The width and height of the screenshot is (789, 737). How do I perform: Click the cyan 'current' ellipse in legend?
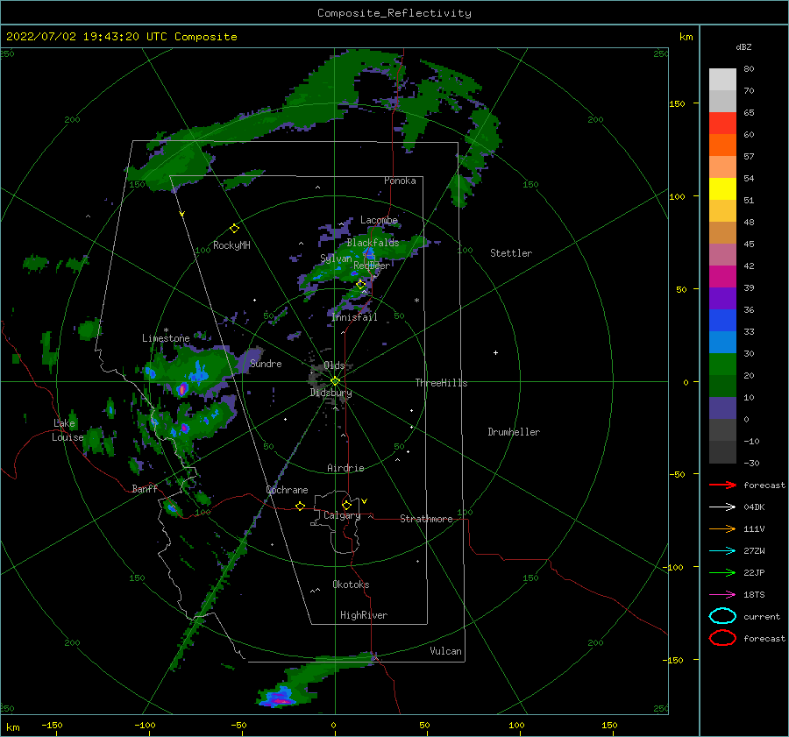tap(722, 616)
